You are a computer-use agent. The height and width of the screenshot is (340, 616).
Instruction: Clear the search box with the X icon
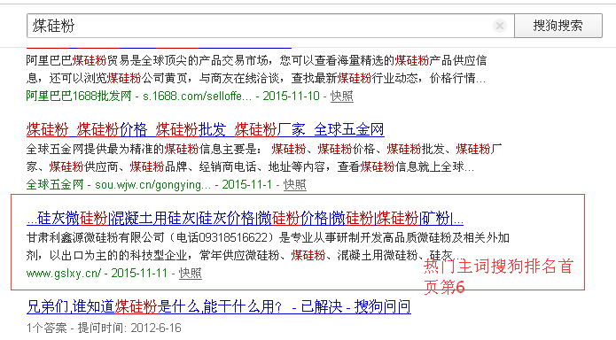coord(499,26)
